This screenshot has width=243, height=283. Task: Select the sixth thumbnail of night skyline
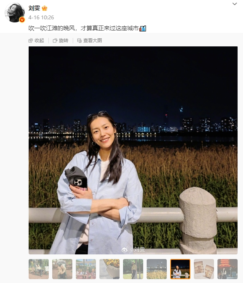tap(157, 269)
